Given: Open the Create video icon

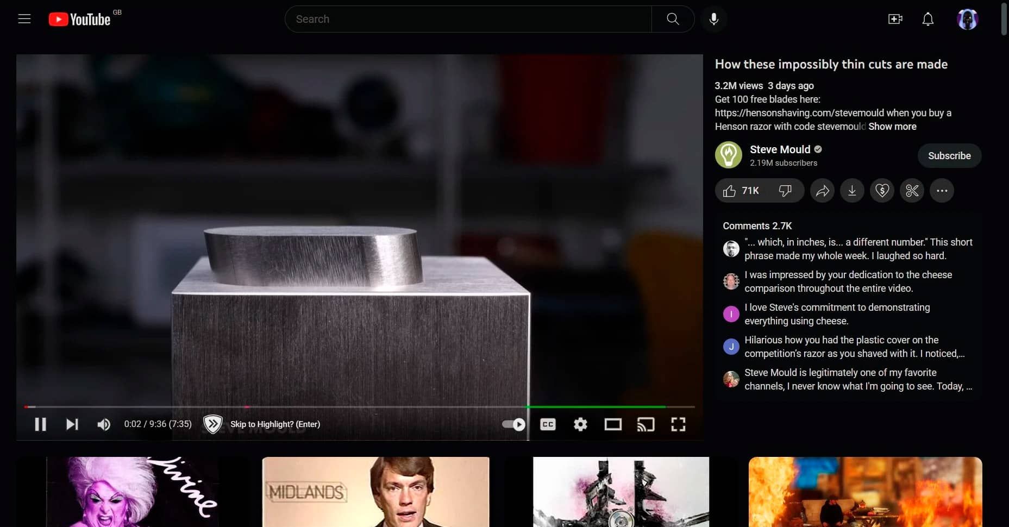Looking at the screenshot, I should (895, 19).
